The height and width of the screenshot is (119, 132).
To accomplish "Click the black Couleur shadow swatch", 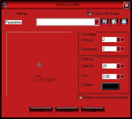I will point(110,86).
